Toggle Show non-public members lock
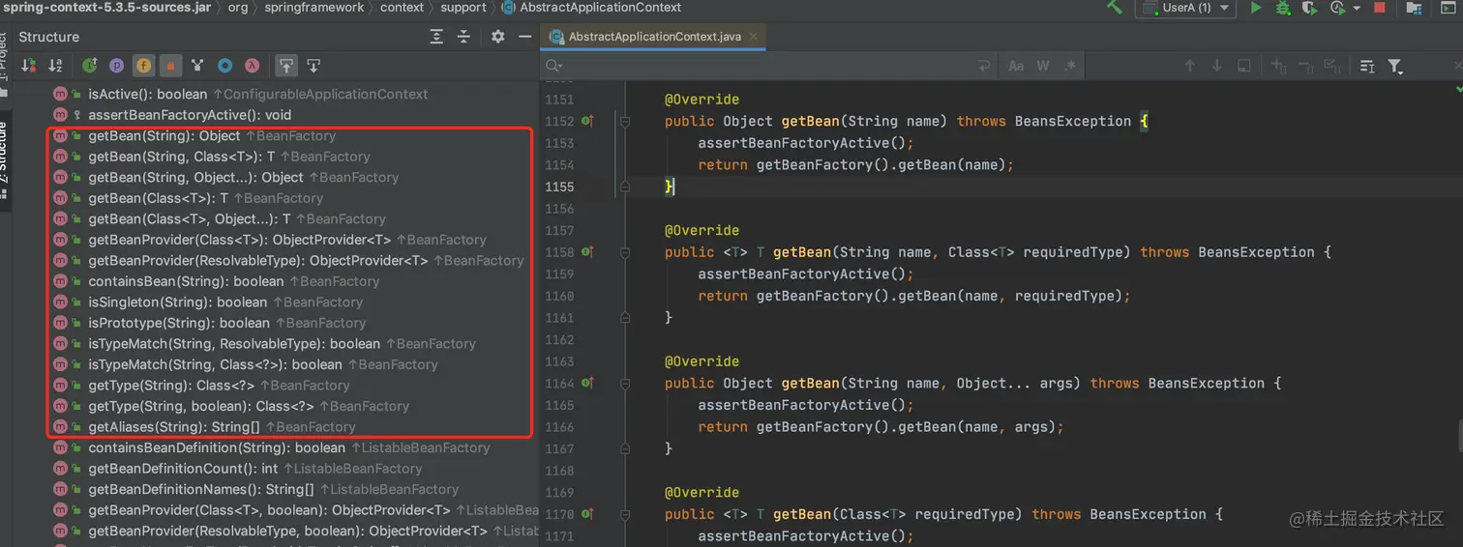The image size is (1463, 547). [x=170, y=66]
